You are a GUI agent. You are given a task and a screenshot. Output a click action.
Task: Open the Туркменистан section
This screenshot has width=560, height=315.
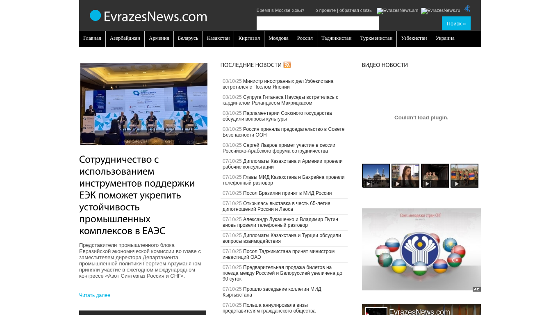376,39
